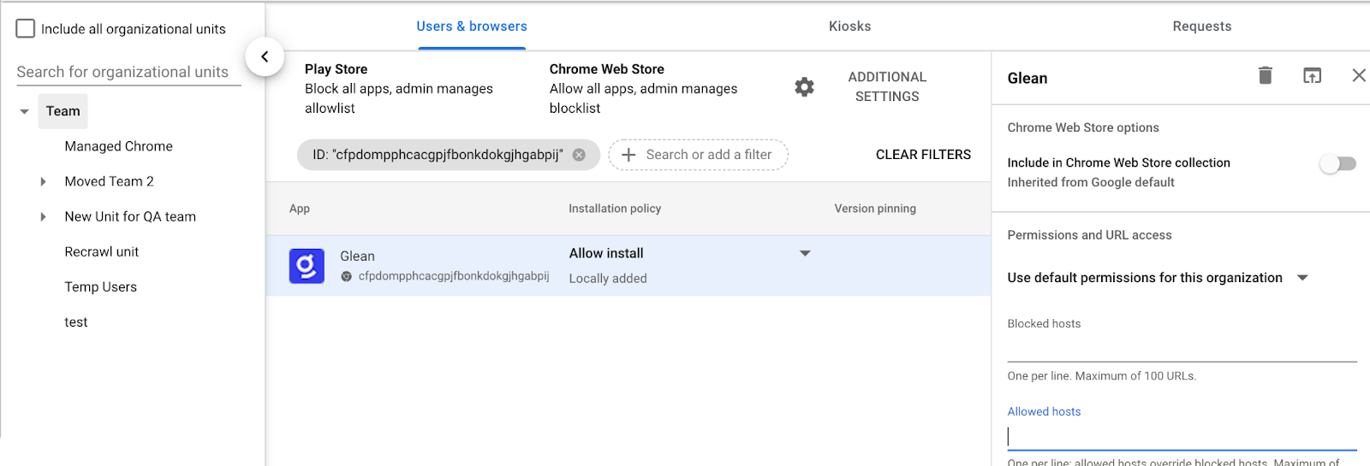Screen dimensions: 1370x466
Task: Open the Requests tab
Action: (x=1201, y=27)
